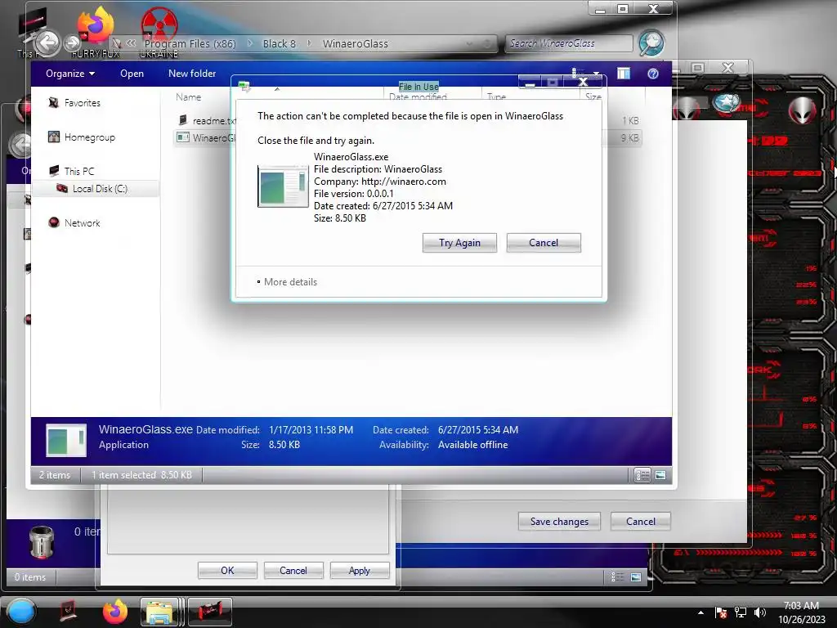This screenshot has height=628, width=837.
Task: Select Black 8 breadcrumb segment
Action: 279,44
